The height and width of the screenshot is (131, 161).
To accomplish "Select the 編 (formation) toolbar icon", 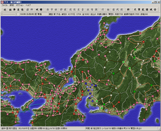I will [x=10, y=10].
